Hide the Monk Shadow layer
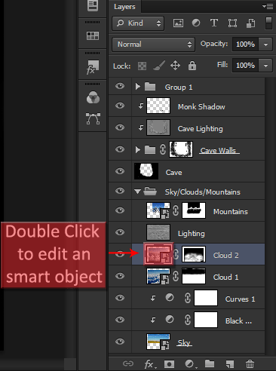 120,106
